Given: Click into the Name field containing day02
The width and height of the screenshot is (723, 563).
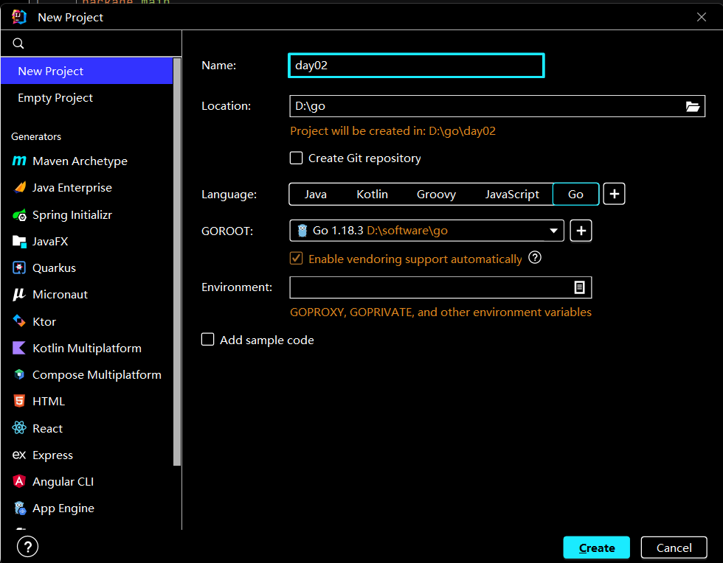Looking at the screenshot, I should [x=416, y=66].
